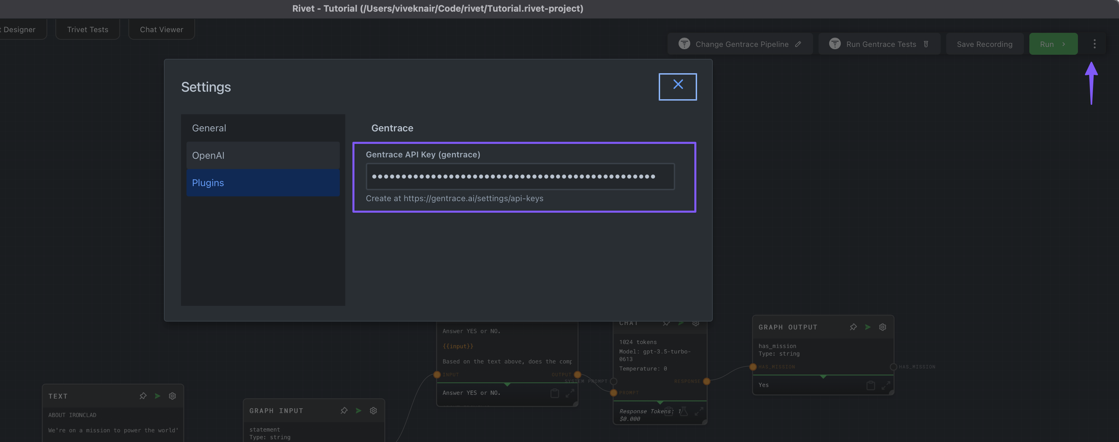Expand the Chat node response fullscreen
The image size is (1119, 442).
[x=698, y=411]
